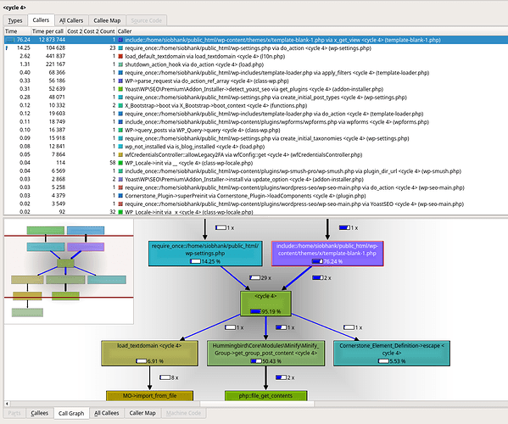Open the Callee Map tab
508x424 pixels.
[107, 20]
